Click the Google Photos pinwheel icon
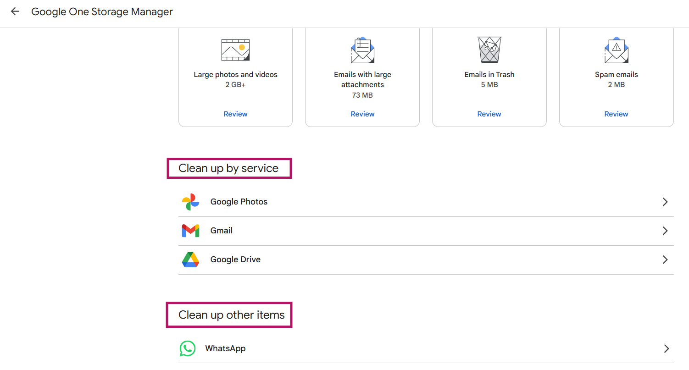Viewport: 689px width, 370px height. tap(190, 202)
